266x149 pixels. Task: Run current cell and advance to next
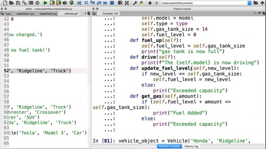tap(59, 3)
